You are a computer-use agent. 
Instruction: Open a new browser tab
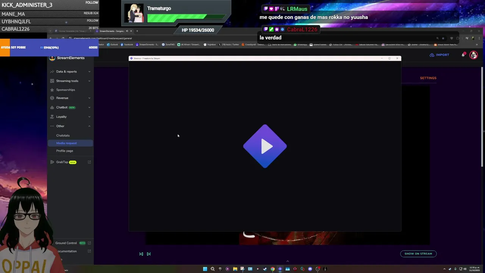coord(137,31)
